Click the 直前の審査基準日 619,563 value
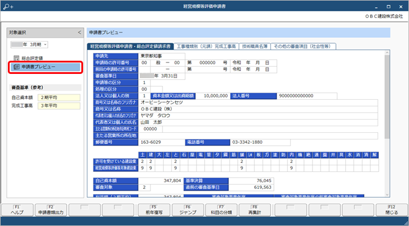 tap(251, 187)
